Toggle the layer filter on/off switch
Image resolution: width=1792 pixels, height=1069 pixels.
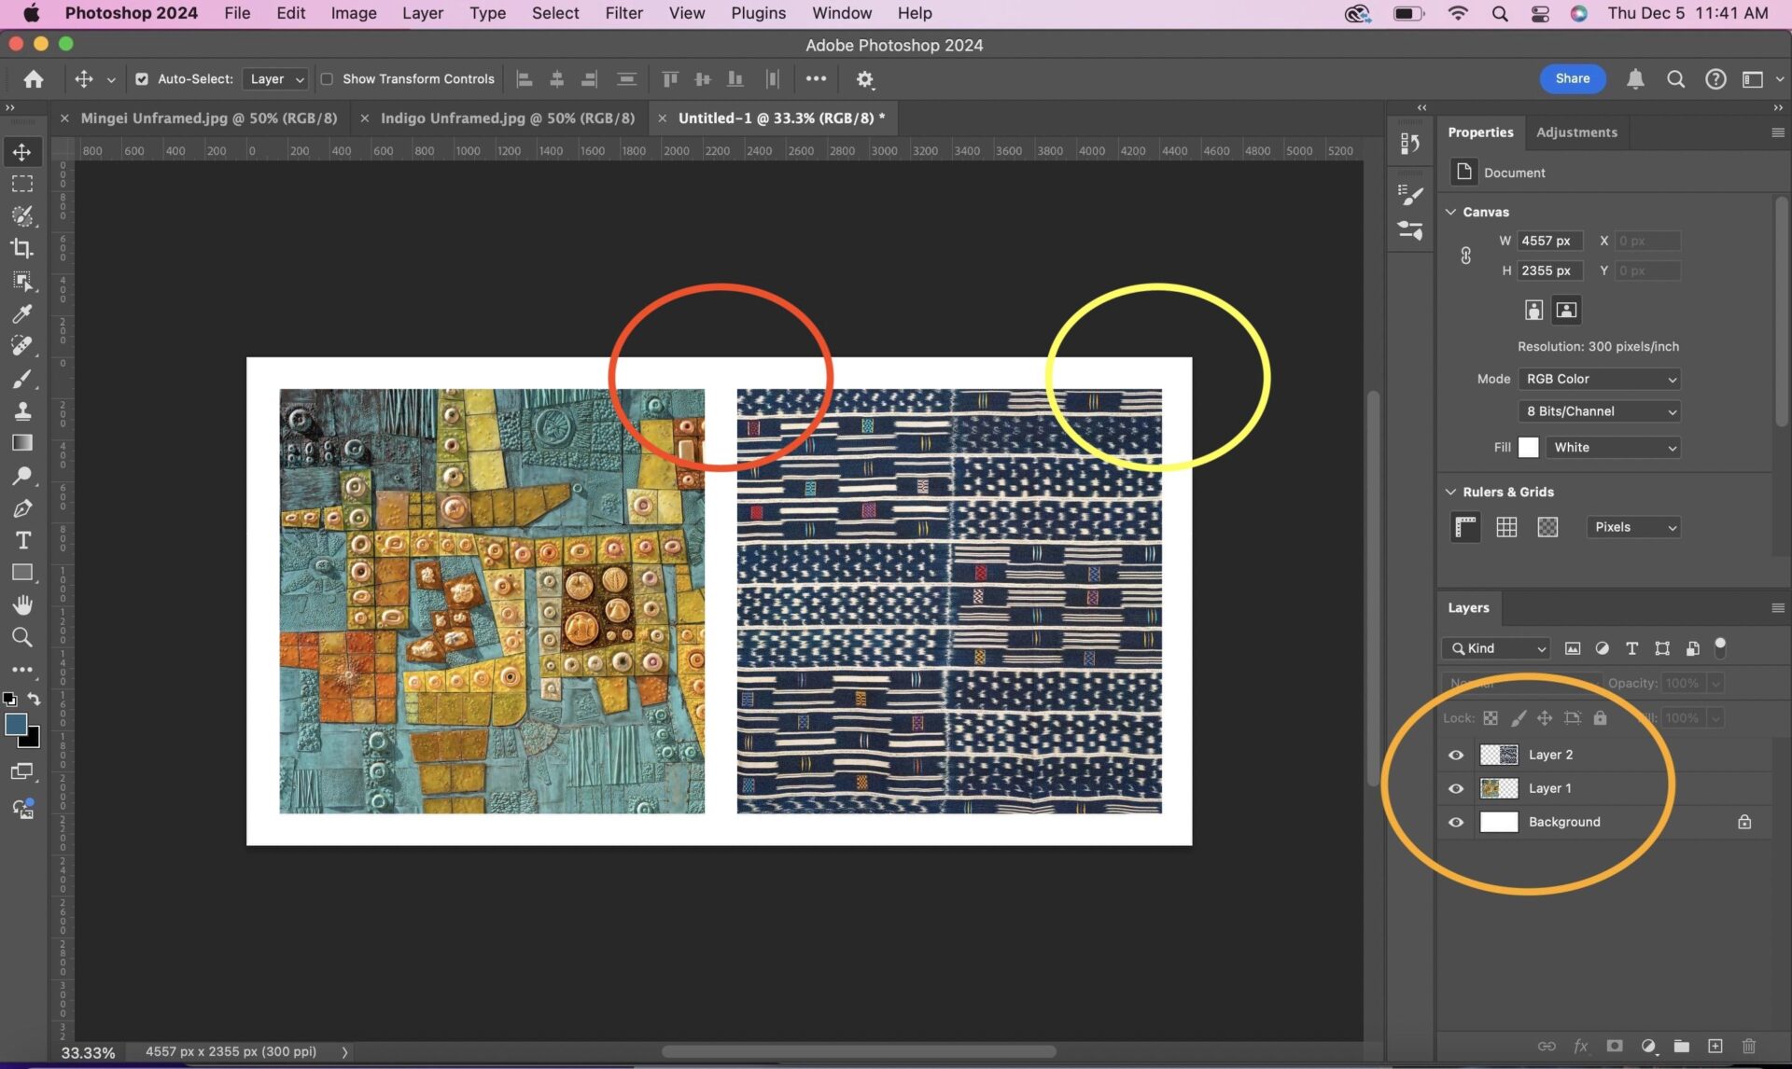pyautogui.click(x=1721, y=647)
